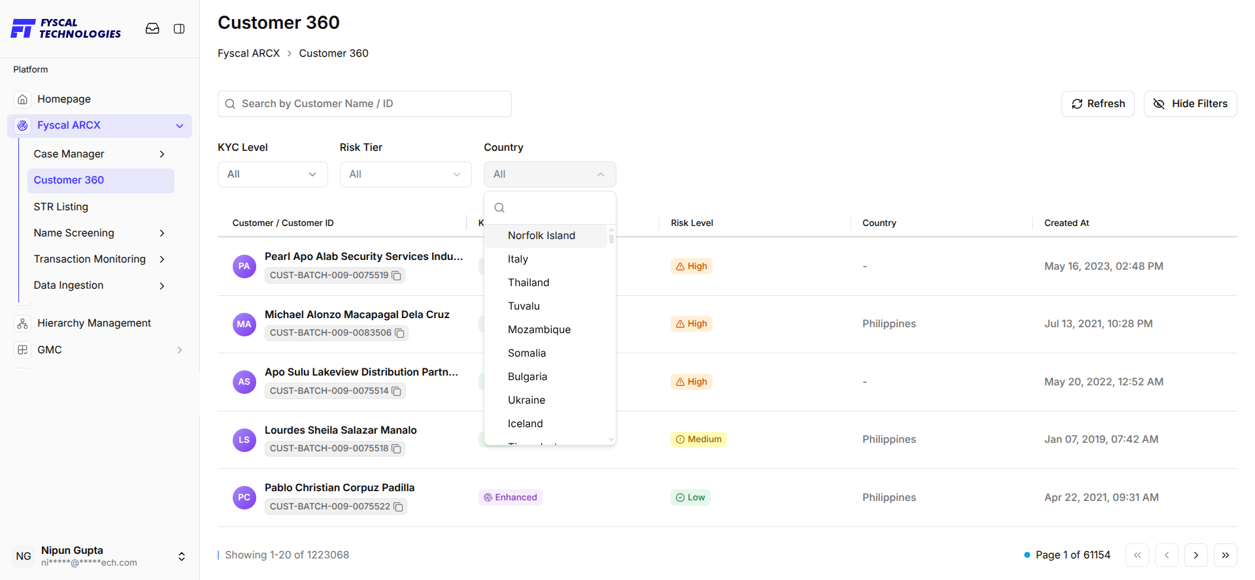This screenshot has height=580, width=1255.
Task: Copy customer ID CUST-BATCH-009-0075518
Action: click(x=396, y=449)
